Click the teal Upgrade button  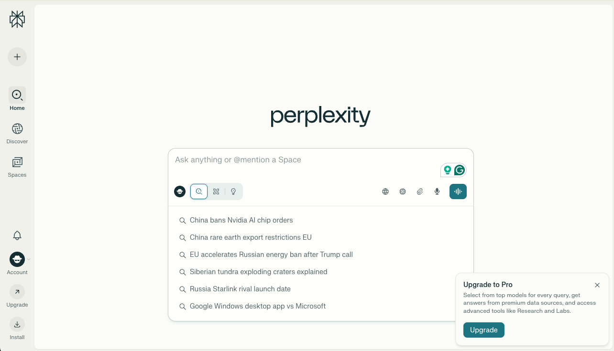(x=483, y=330)
